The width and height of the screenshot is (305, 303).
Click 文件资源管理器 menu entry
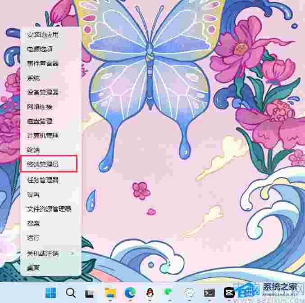49,209
